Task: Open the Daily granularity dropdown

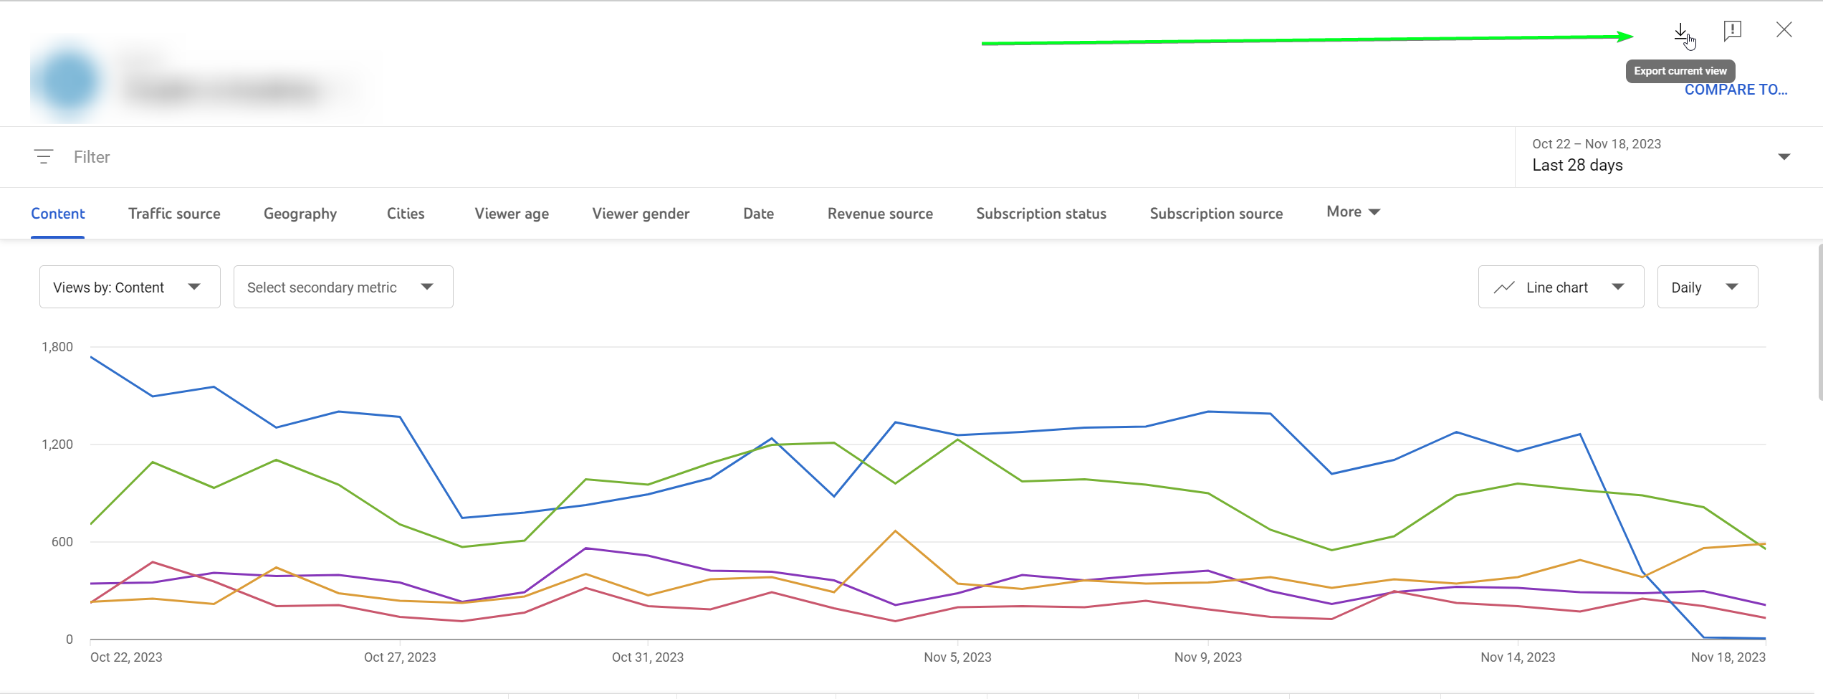Action: pyautogui.click(x=1707, y=287)
